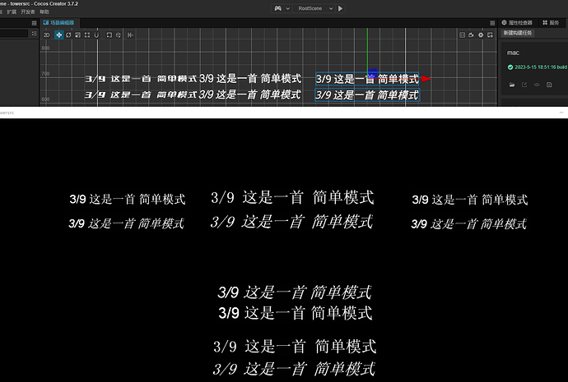The height and width of the screenshot is (382, 568).
Task: Open the mac build log icon
Action: pos(549,85)
